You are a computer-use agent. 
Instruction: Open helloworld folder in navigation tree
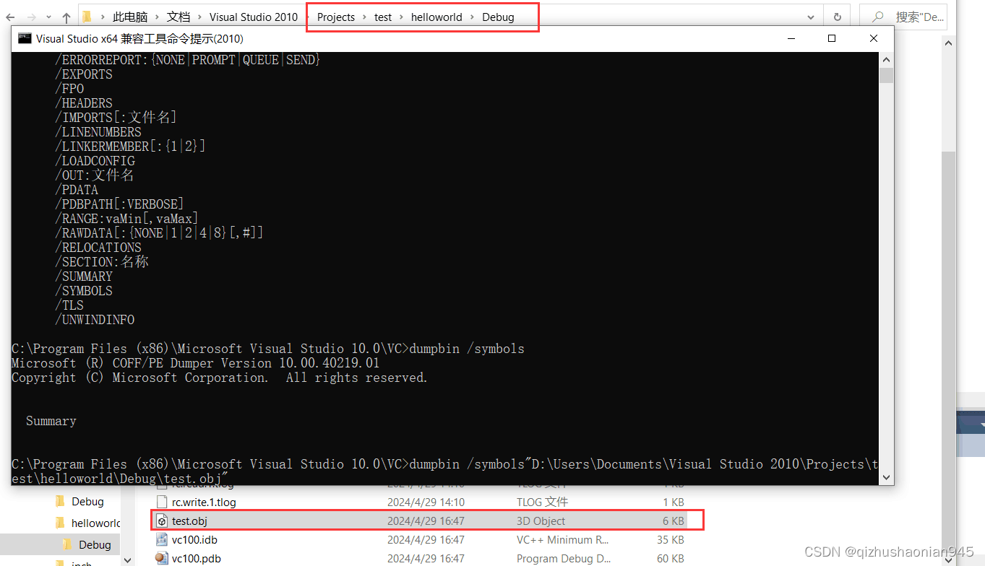(x=96, y=523)
